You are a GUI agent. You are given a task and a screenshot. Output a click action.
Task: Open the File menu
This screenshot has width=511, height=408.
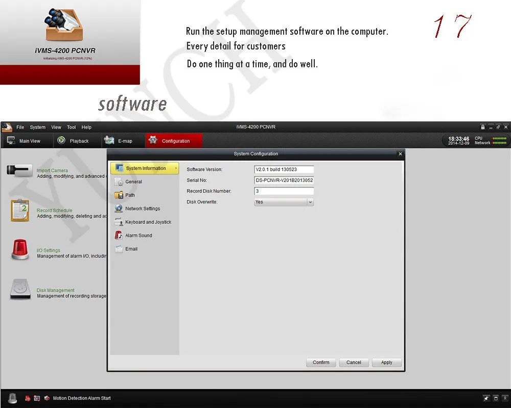pyautogui.click(x=20, y=127)
